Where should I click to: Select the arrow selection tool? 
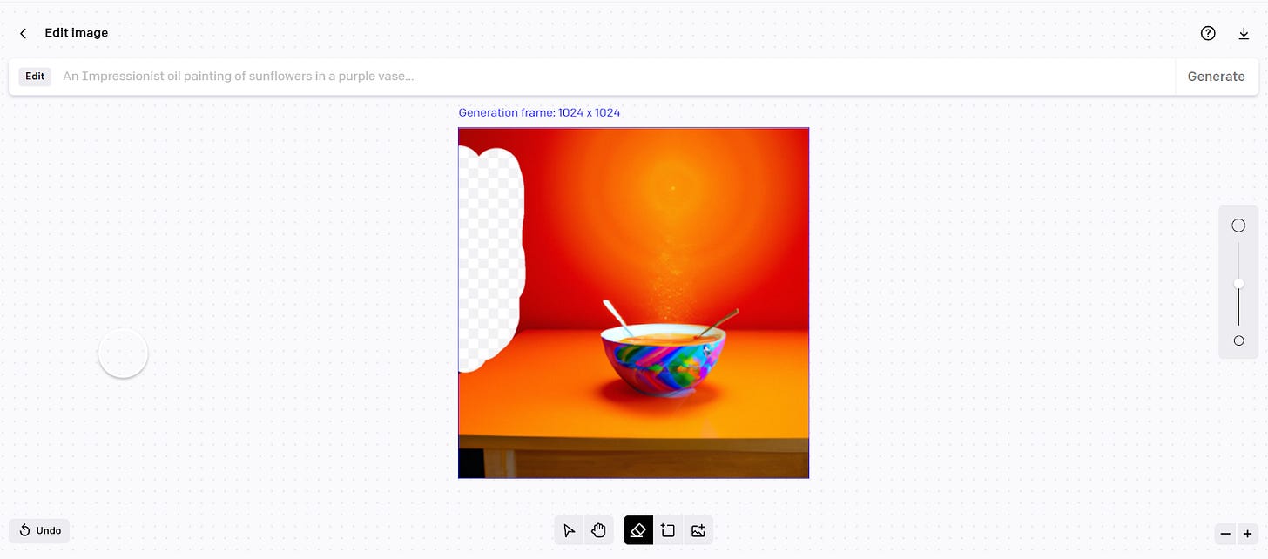569,530
